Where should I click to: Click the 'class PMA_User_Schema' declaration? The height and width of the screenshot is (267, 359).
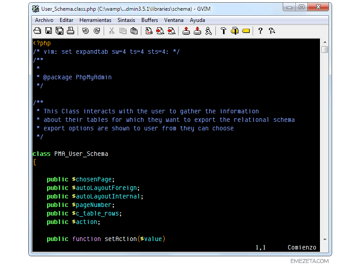70,154
